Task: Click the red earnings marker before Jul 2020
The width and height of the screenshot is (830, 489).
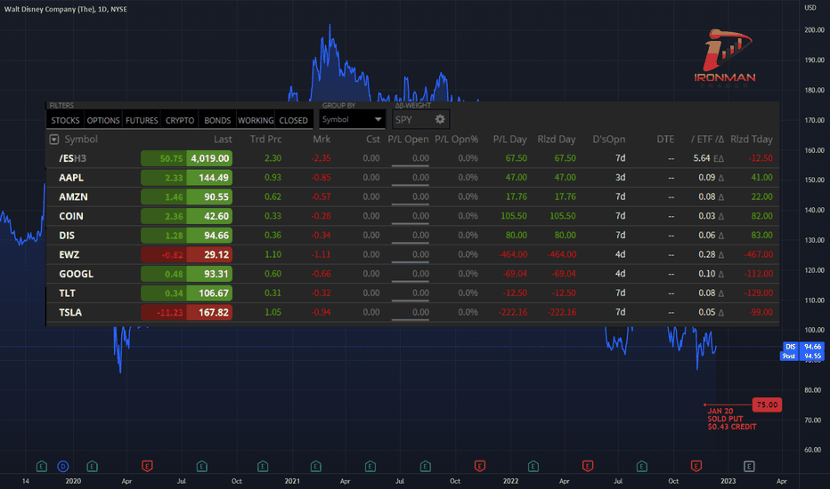Action: point(147,466)
